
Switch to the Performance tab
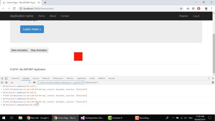click(x=58, y=78)
